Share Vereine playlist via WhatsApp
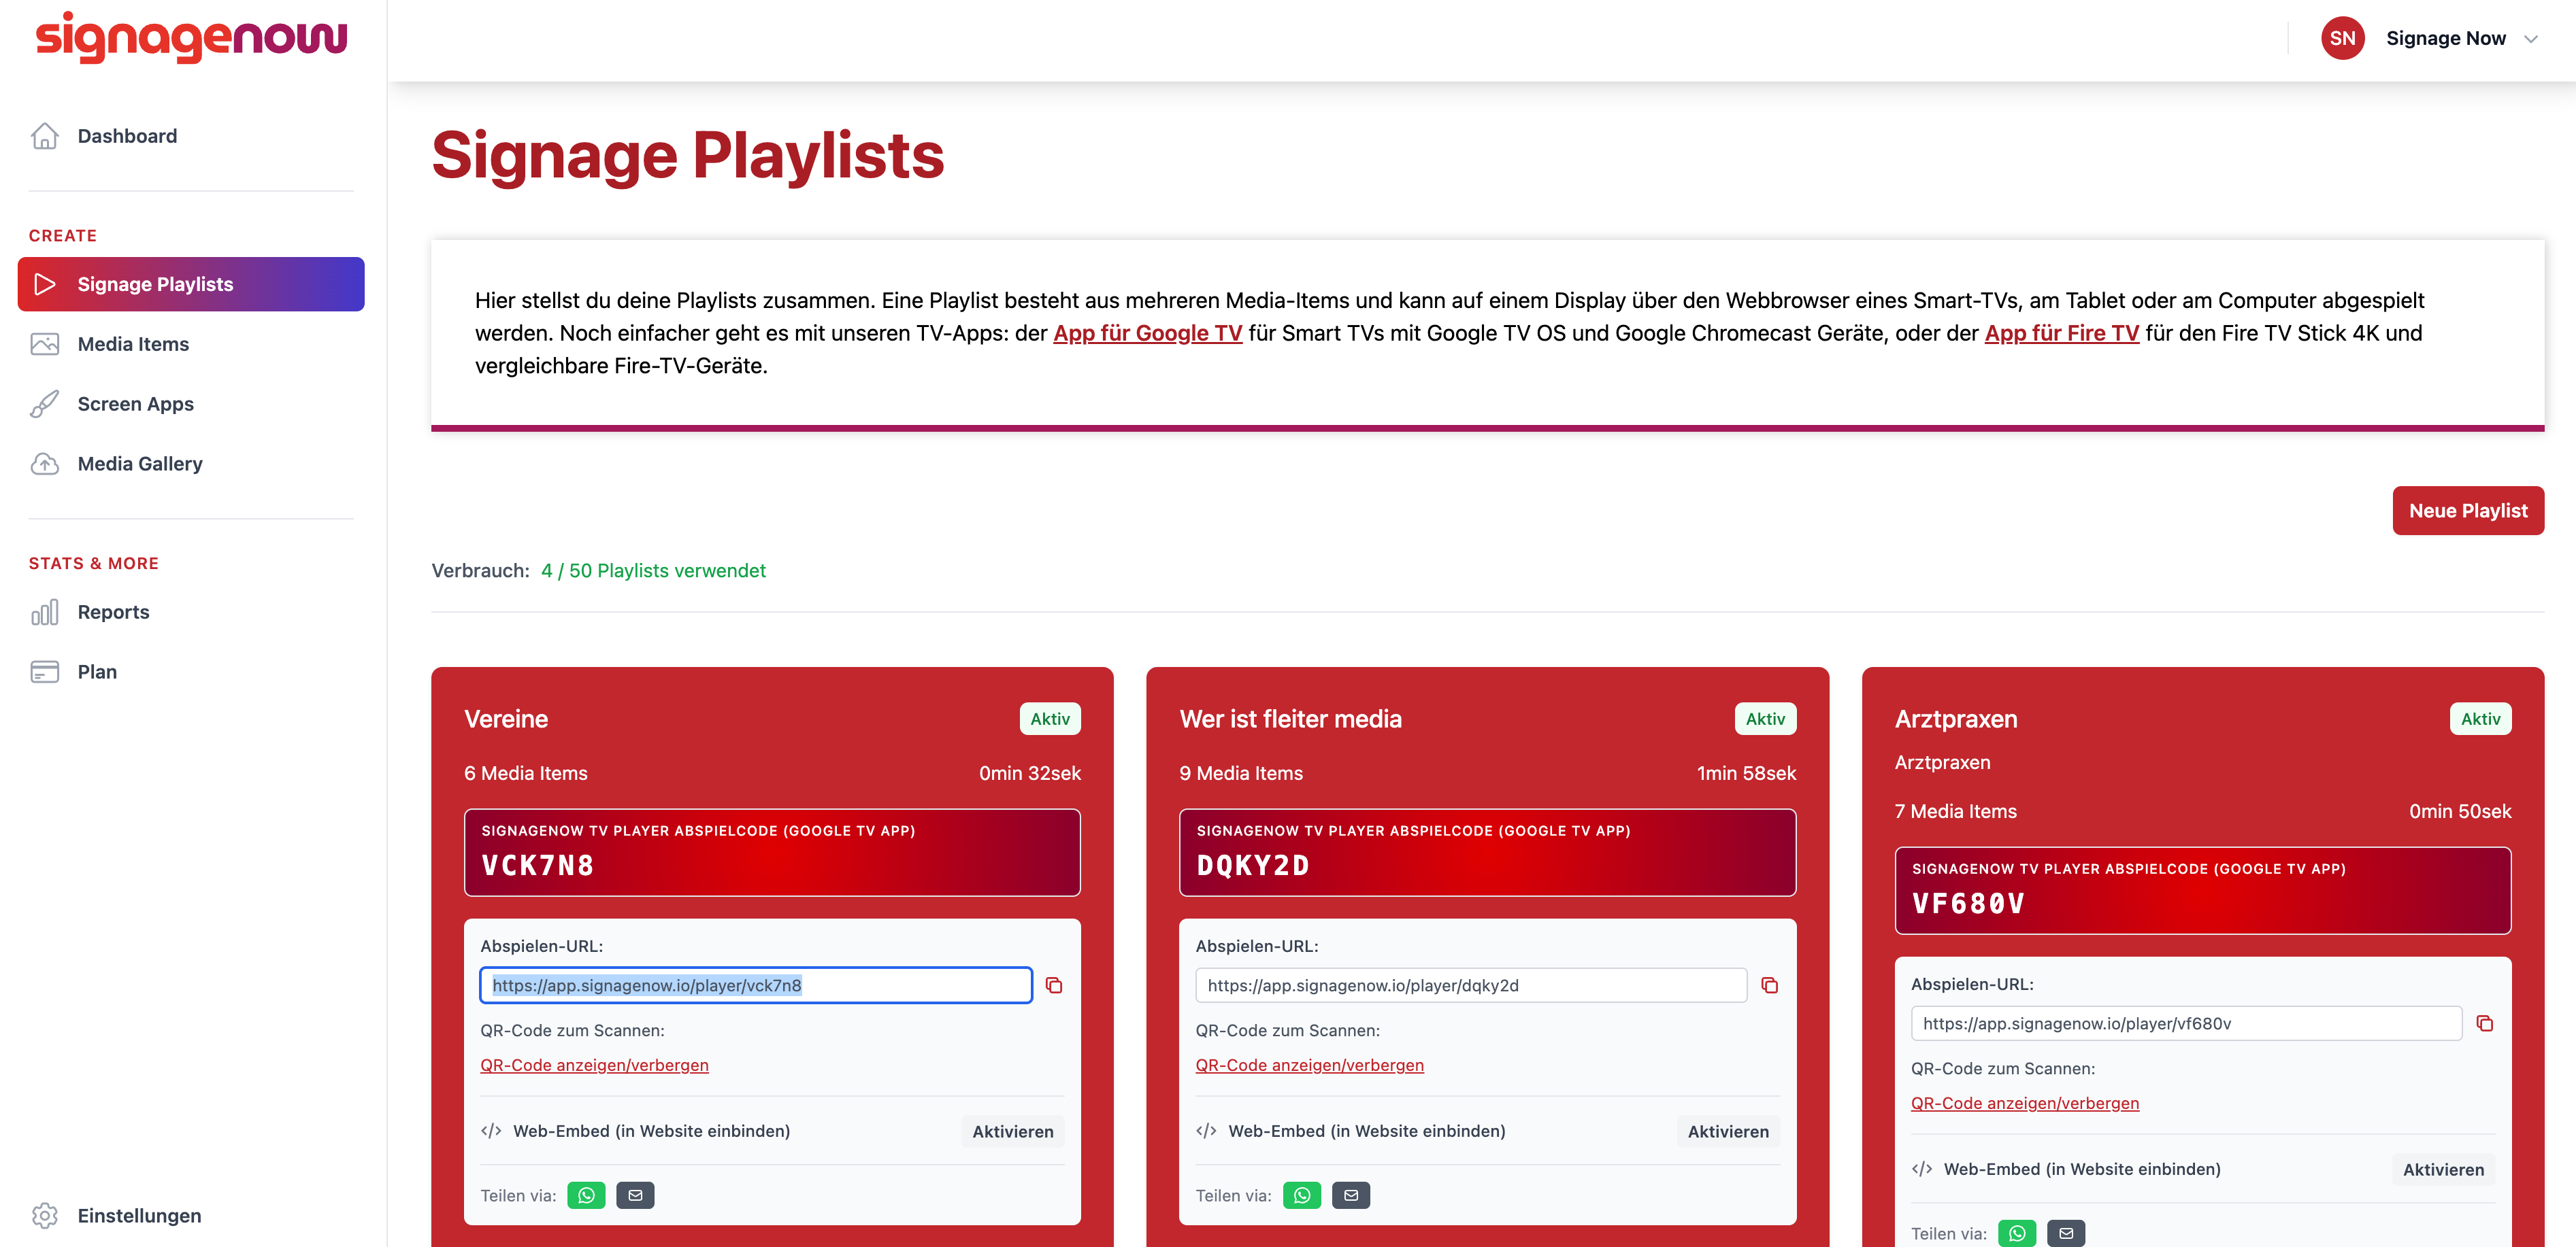Viewport: 2576px width, 1247px height. [586, 1195]
